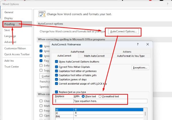
Task: Switch to the Math AutoCorrect tab
Action: pos(94,56)
